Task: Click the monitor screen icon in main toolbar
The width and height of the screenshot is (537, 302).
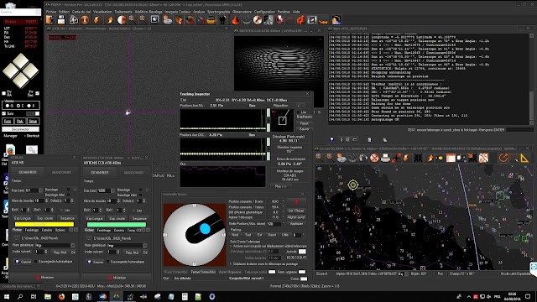Action: [154, 20]
